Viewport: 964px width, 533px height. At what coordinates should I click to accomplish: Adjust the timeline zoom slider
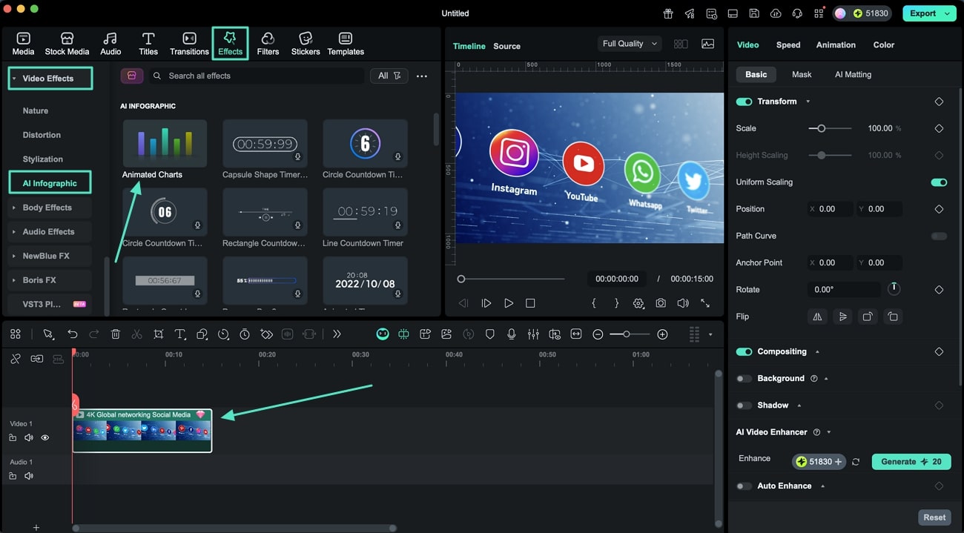coord(627,334)
